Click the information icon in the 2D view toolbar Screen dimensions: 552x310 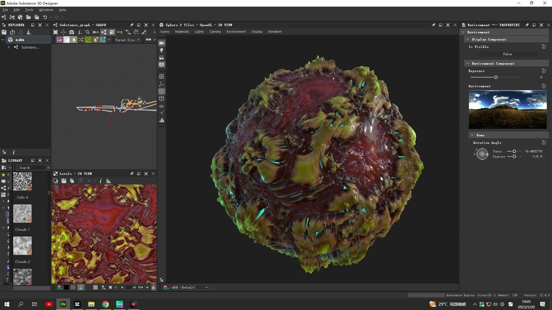(x=100, y=181)
